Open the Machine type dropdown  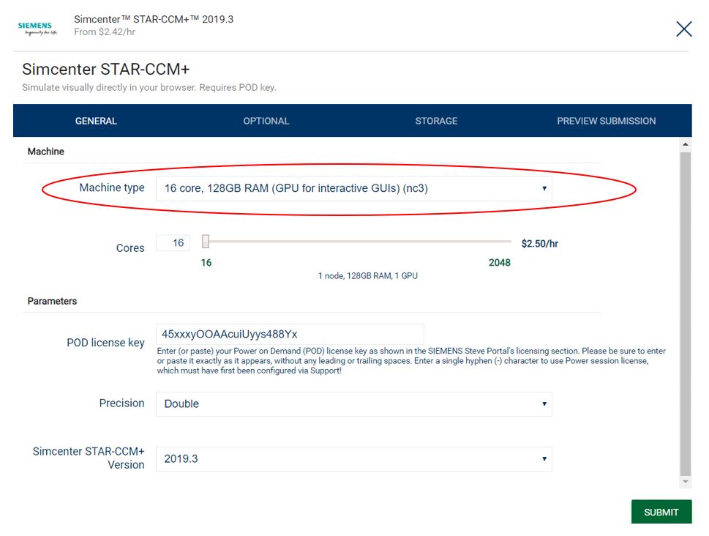[x=353, y=188]
